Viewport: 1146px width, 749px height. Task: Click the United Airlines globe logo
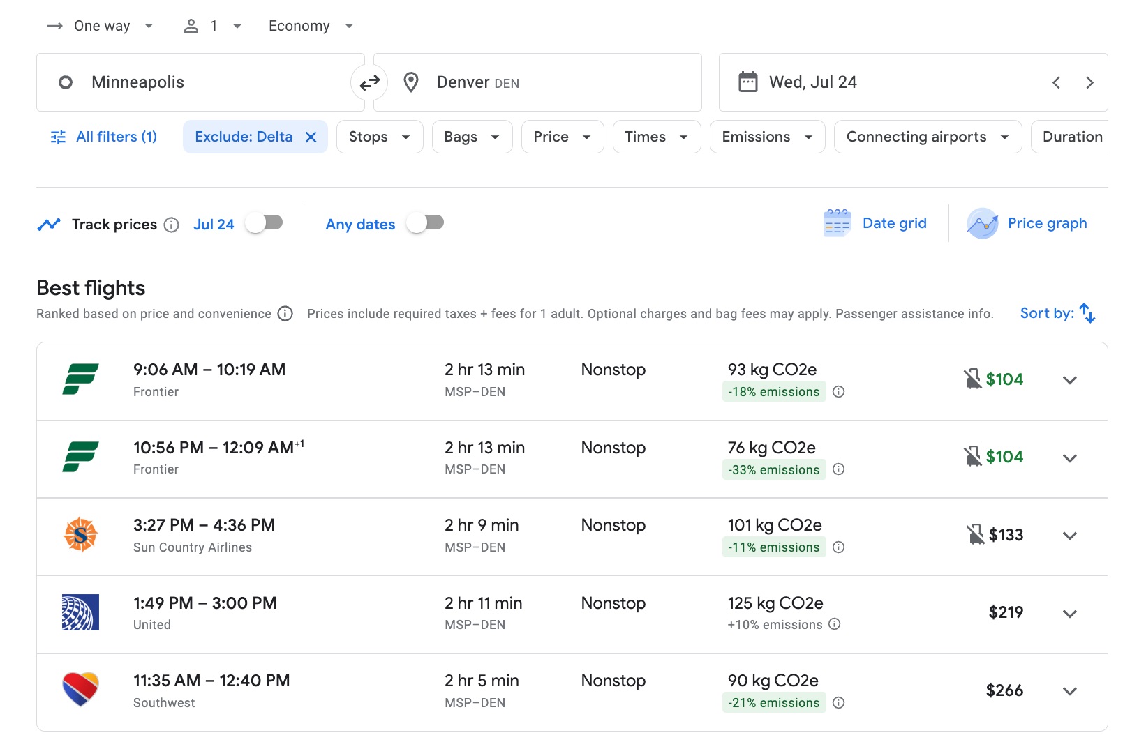pos(81,613)
